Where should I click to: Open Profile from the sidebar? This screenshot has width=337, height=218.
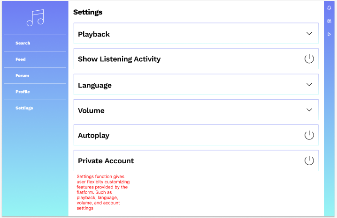pos(23,92)
